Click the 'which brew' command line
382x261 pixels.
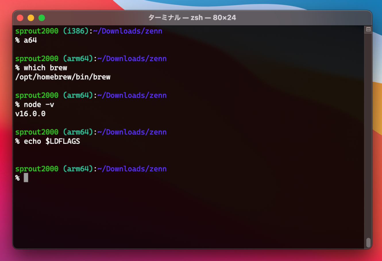(41, 68)
